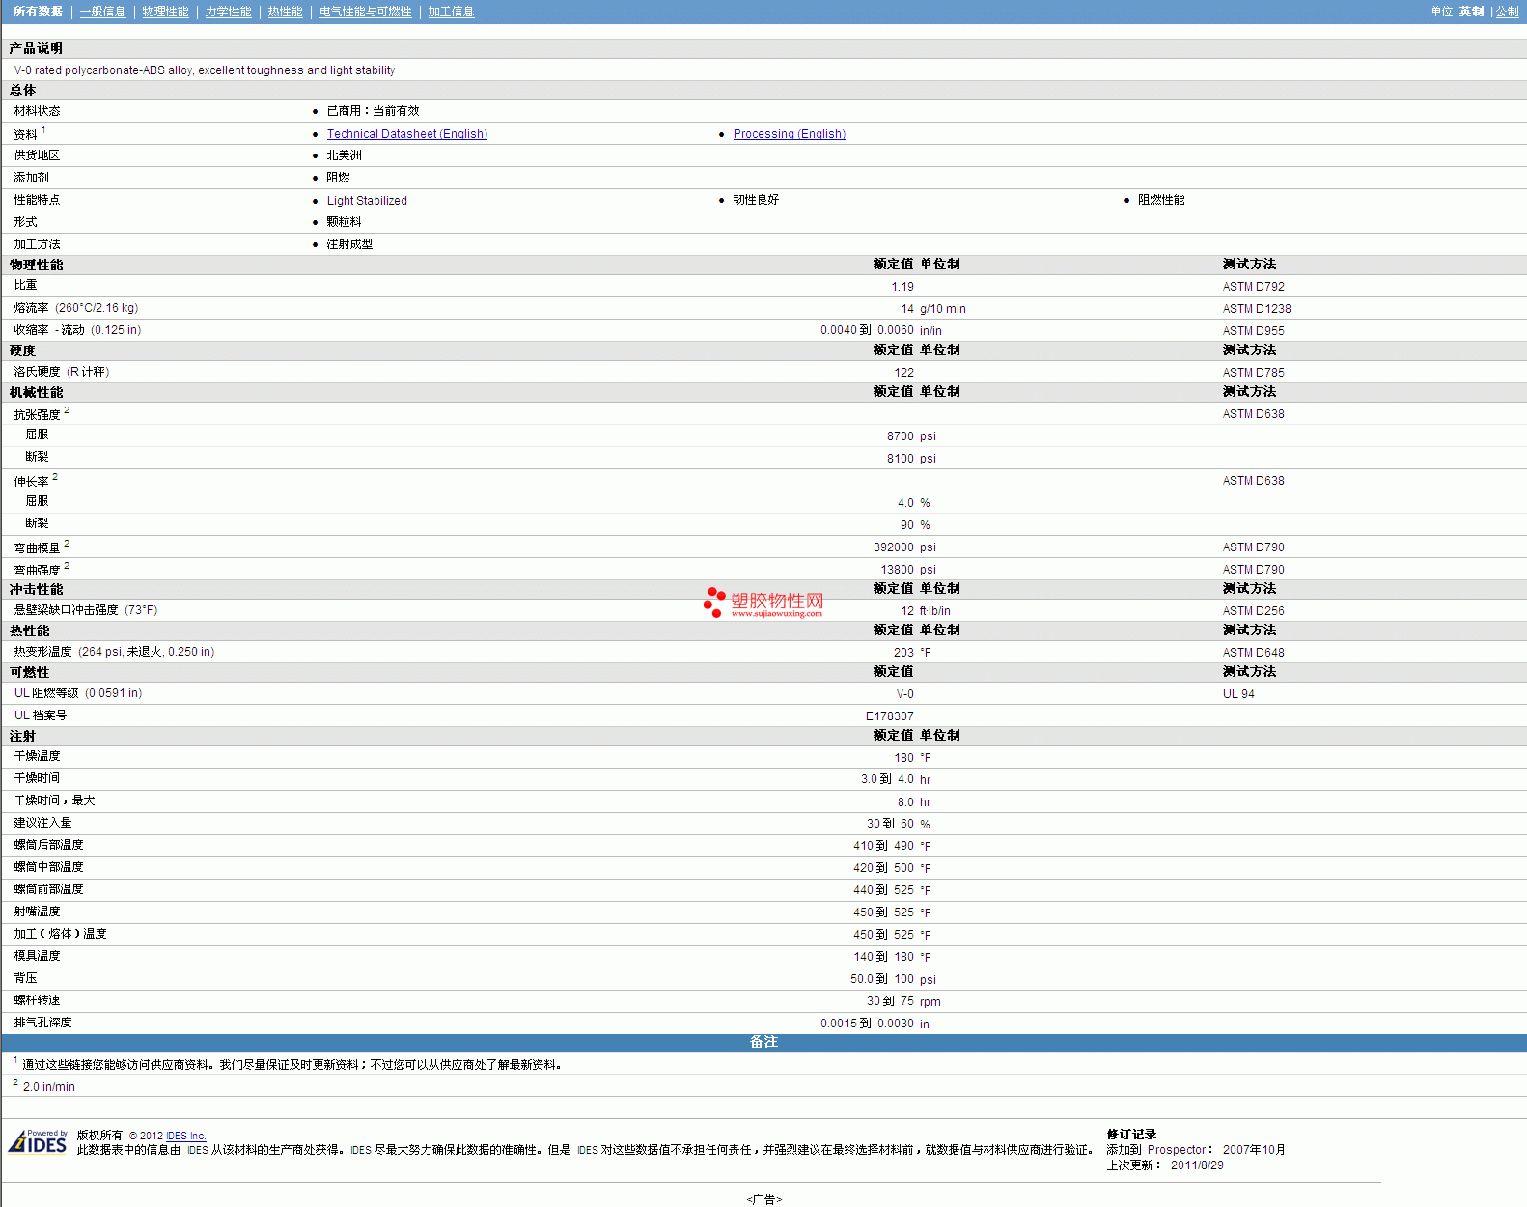Open the 所有数据 tab
Image resolution: width=1527 pixels, height=1207 pixels.
(38, 12)
